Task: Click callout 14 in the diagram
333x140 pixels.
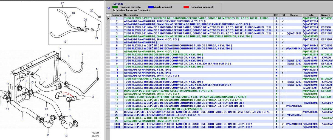Action: (x=26, y=81)
